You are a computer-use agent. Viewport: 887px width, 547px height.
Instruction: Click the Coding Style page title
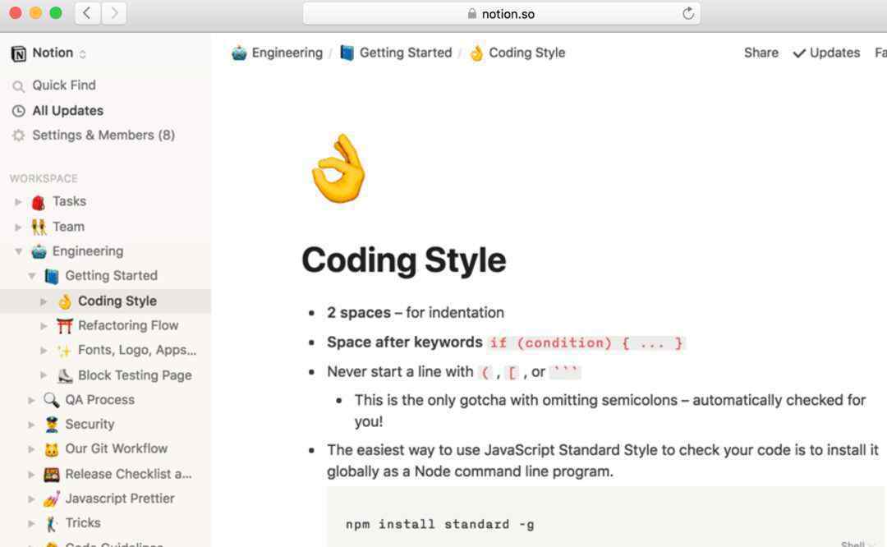tap(404, 261)
